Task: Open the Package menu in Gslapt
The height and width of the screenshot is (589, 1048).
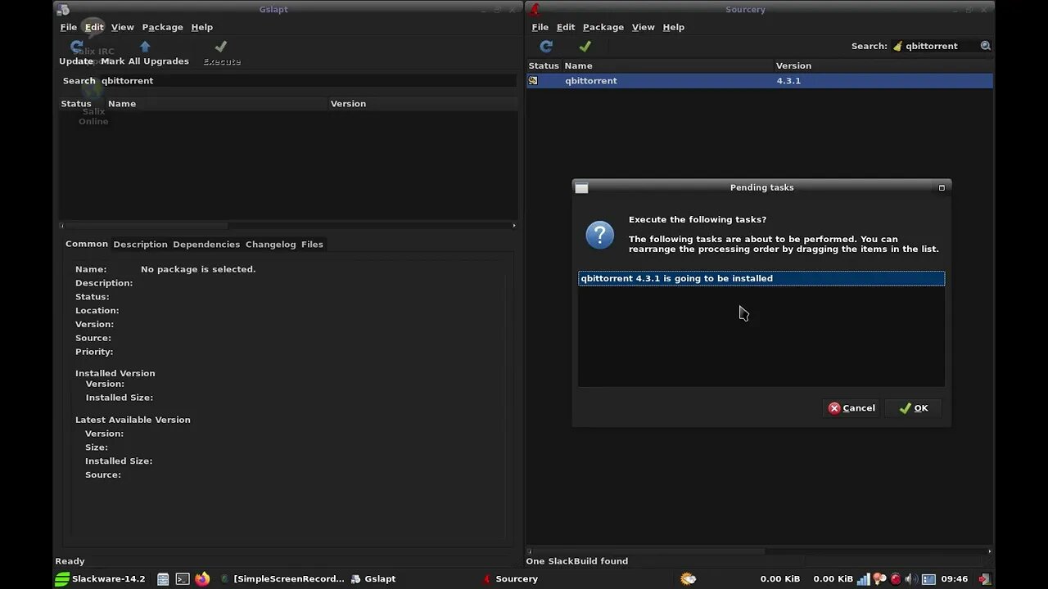Action: pos(162,27)
